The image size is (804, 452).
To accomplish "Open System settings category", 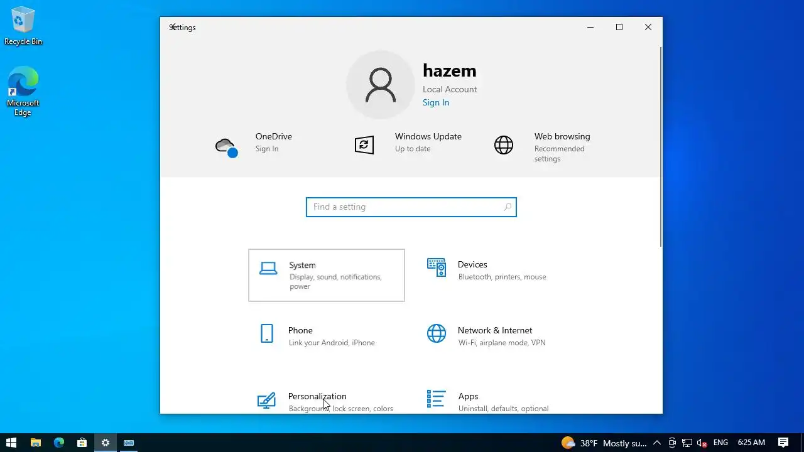I will pyautogui.click(x=327, y=275).
